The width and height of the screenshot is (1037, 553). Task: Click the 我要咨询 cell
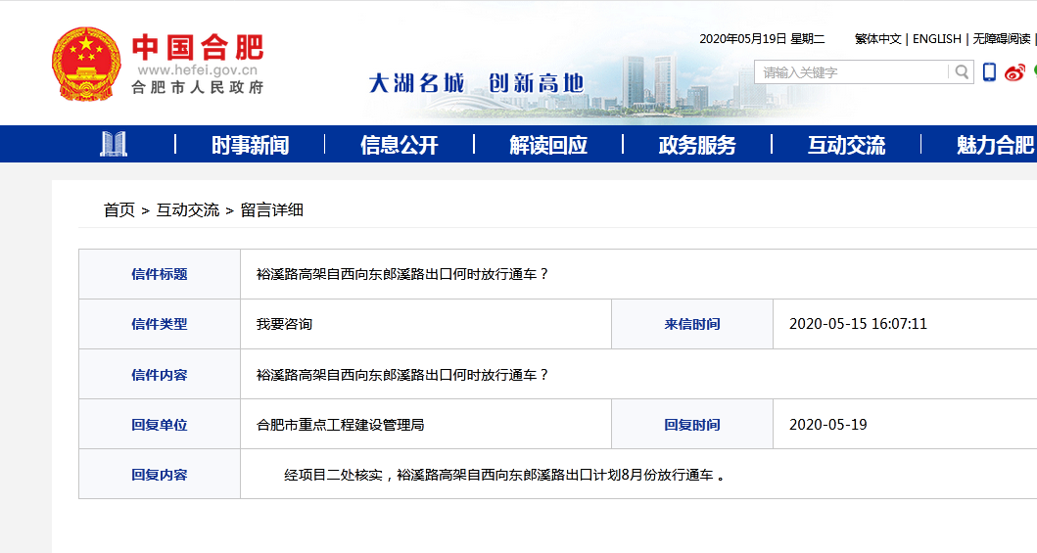426,324
